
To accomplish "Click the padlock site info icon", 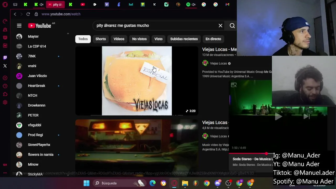I will click(36, 14).
